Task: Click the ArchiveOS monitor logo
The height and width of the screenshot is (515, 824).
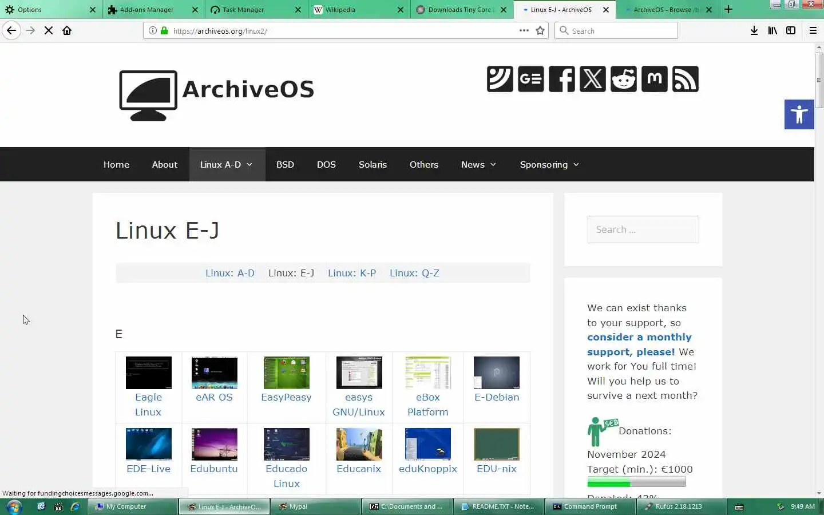Action: (148, 95)
